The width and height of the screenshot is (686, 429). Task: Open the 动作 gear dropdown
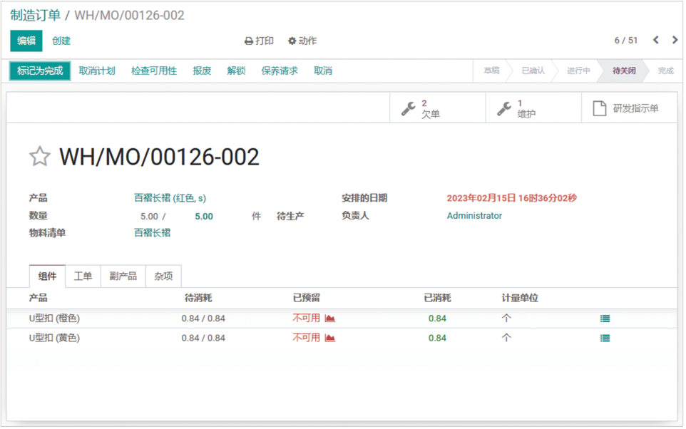[x=302, y=41]
